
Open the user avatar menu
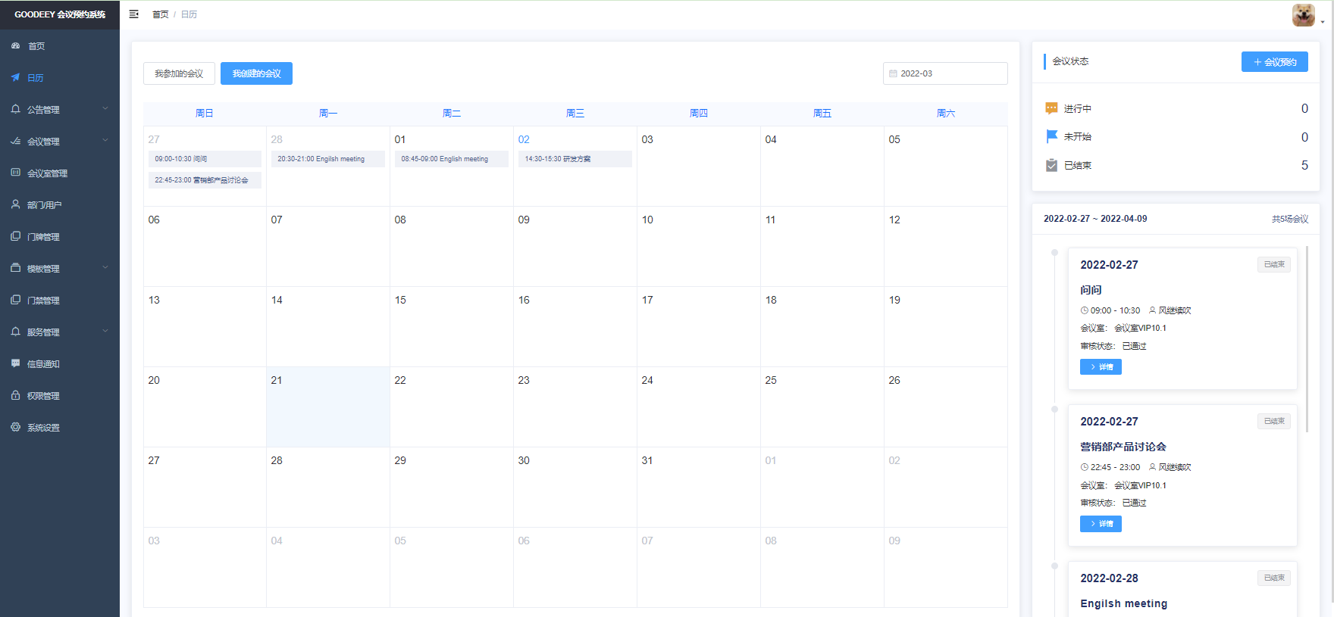[x=1307, y=15]
